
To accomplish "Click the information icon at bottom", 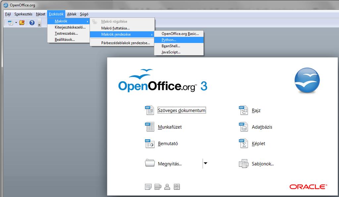I will 177,187.
